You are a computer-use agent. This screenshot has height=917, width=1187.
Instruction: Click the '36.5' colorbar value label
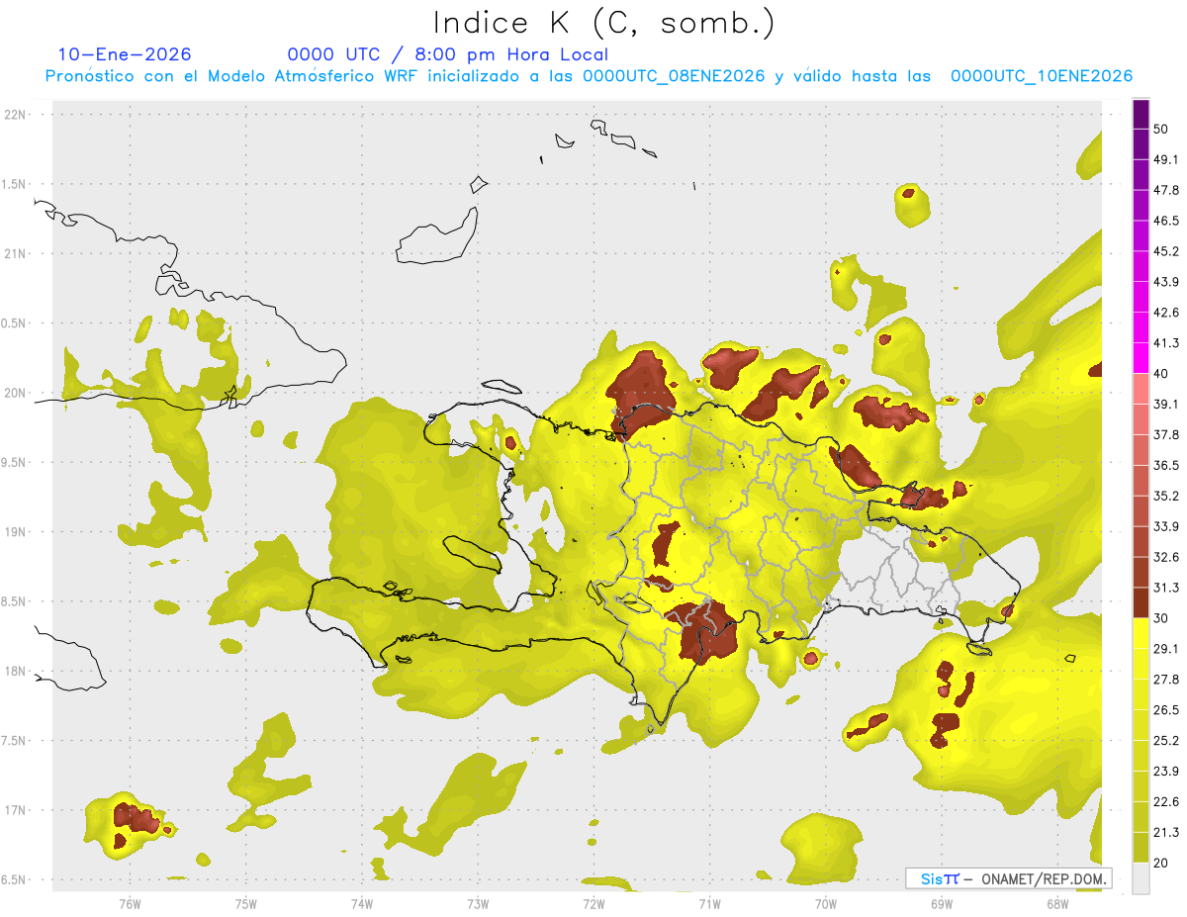point(1166,466)
